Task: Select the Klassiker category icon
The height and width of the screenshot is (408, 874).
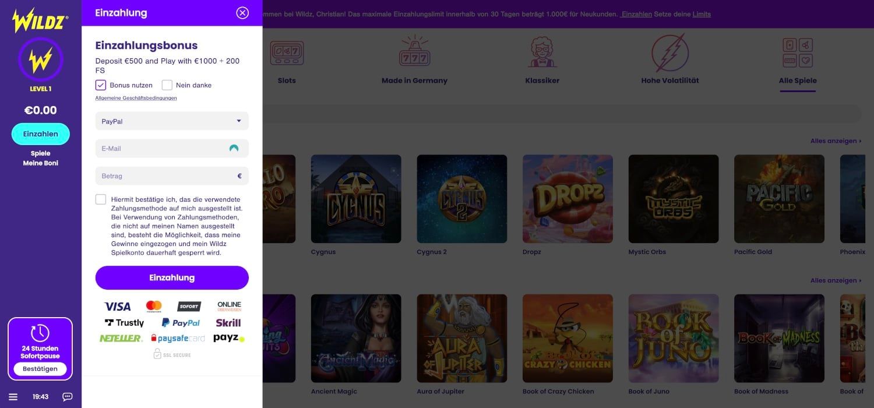Action: click(x=542, y=52)
